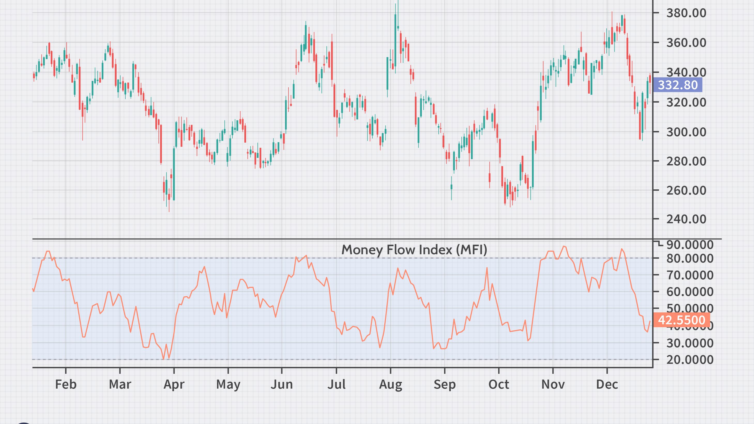The height and width of the screenshot is (424, 754).
Task: Select the Jun month marker
Action: [281, 384]
